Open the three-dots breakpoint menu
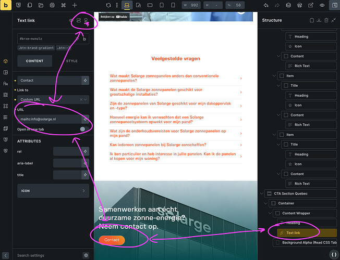Viewport: 340px width, 260px height. pyautogui.click(x=117, y=5)
